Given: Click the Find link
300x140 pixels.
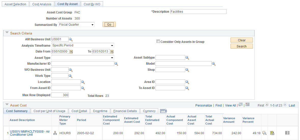Looking at the screenshot, I should click(219, 105).
